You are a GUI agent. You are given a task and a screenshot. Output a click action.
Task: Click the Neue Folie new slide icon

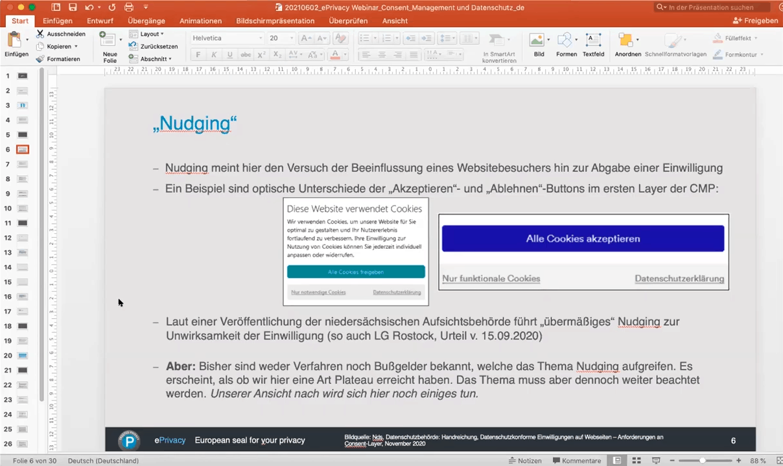[108, 40]
